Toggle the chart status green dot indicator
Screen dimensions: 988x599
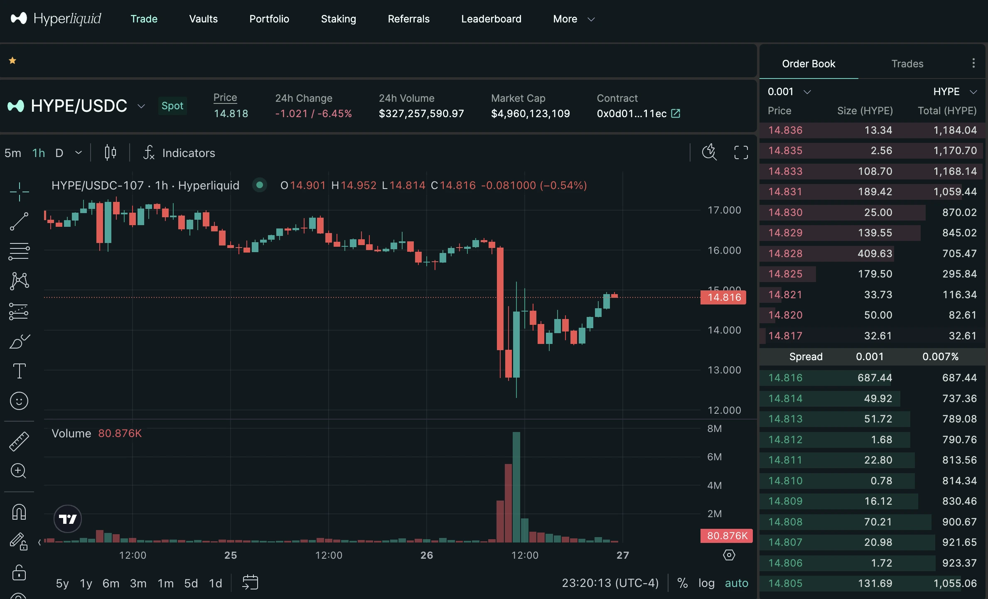(260, 185)
